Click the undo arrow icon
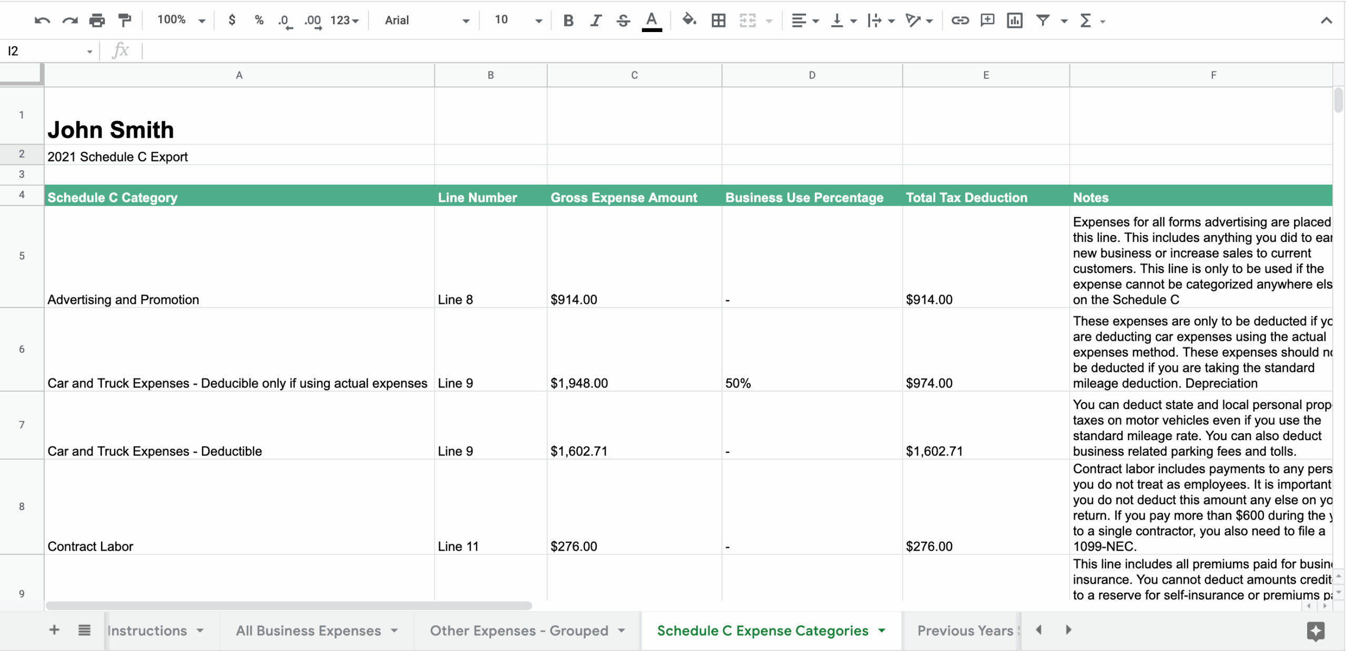The height and width of the screenshot is (651, 1346). [x=42, y=21]
